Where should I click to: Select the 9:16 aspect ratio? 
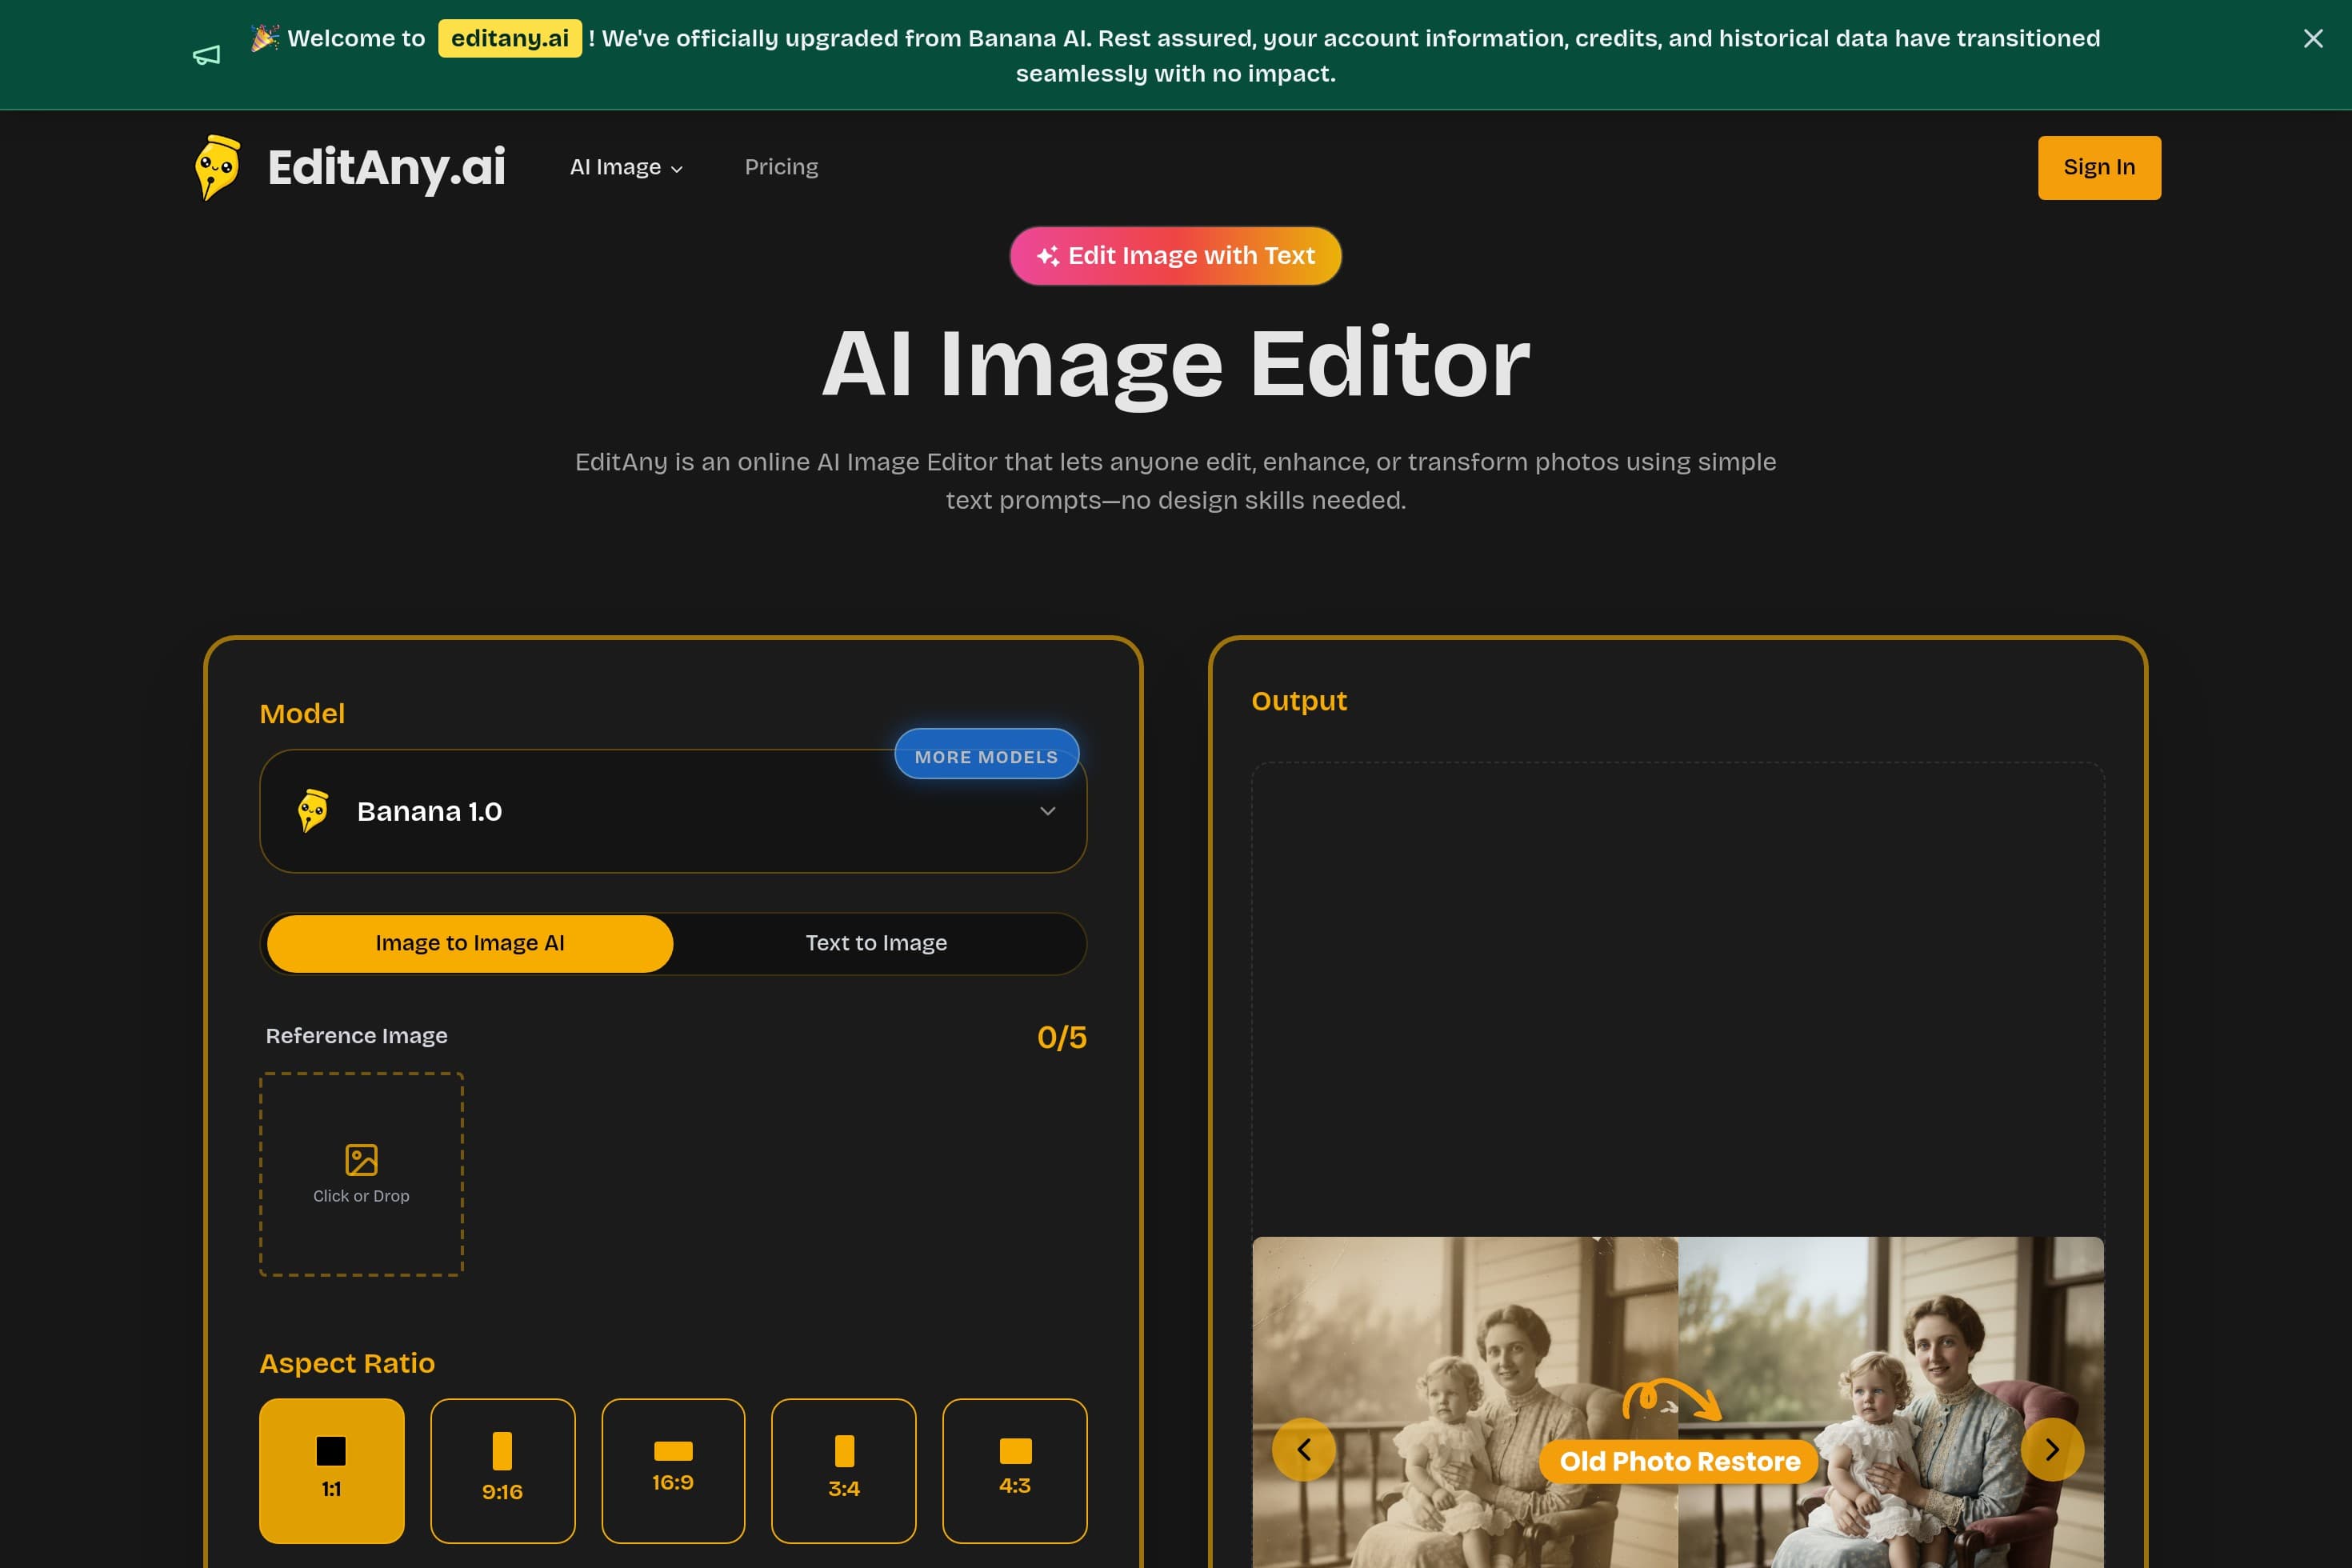pos(502,1470)
